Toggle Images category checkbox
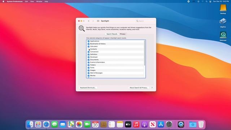 pyautogui.click(x=88, y=70)
